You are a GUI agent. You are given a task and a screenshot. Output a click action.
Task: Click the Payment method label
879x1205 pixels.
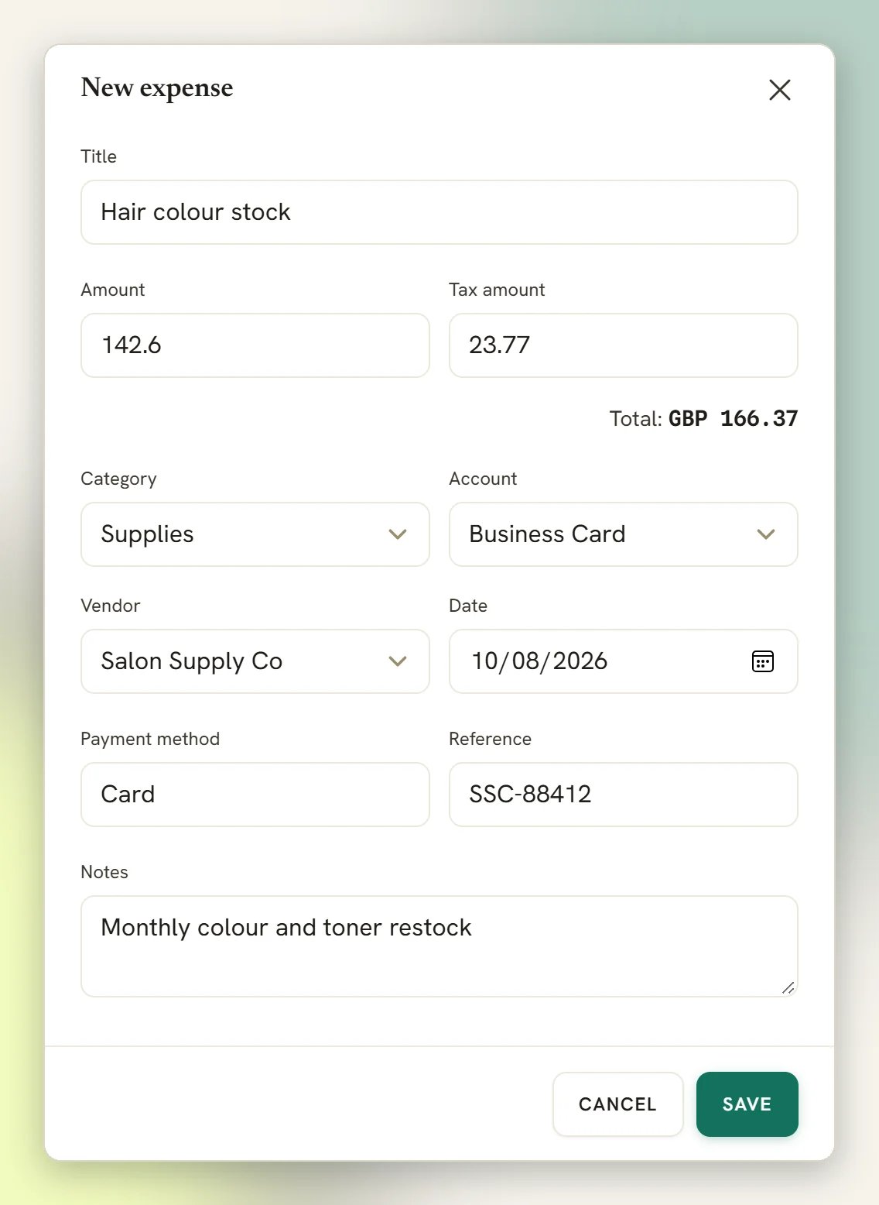tap(150, 739)
